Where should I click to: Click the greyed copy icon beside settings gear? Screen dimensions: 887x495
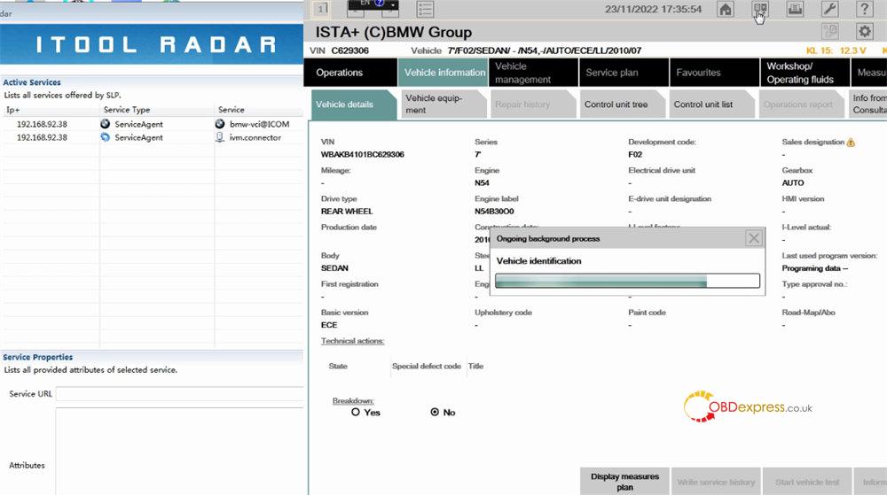tap(830, 32)
